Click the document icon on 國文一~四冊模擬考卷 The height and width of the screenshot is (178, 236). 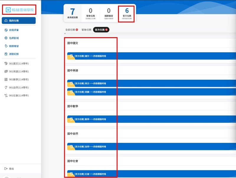pos(71,56)
